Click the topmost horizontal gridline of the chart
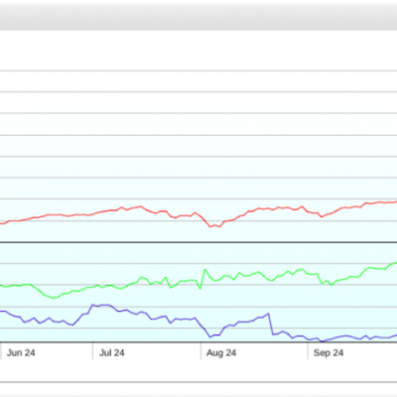 click(198, 70)
